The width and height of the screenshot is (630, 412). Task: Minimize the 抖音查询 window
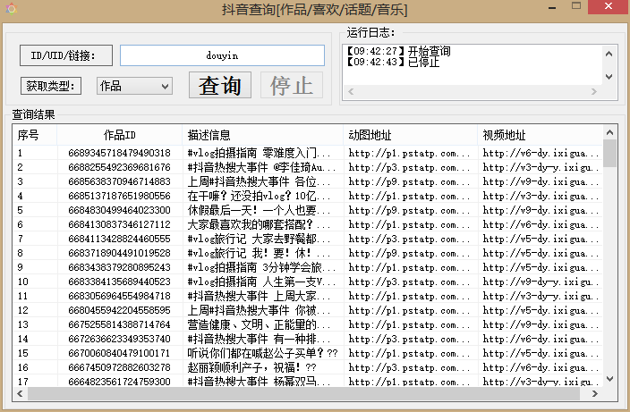552,8
